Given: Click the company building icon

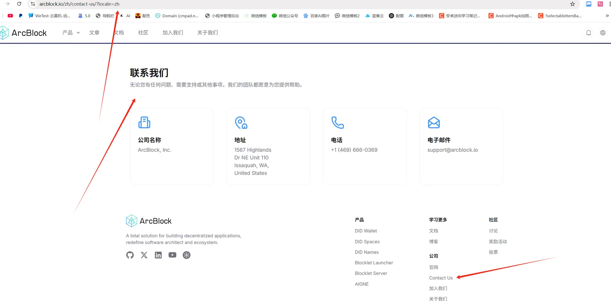Looking at the screenshot, I should pos(144,122).
